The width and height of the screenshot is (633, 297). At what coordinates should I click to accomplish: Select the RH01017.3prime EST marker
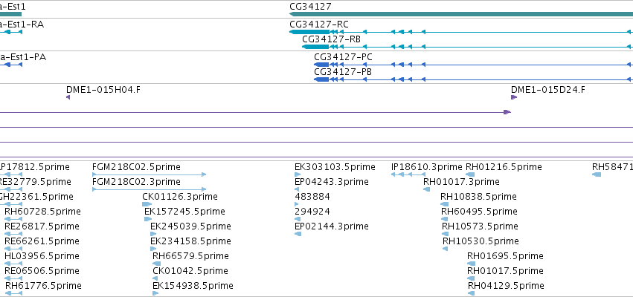point(426,189)
